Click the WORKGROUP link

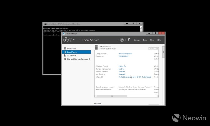[x=124, y=56]
